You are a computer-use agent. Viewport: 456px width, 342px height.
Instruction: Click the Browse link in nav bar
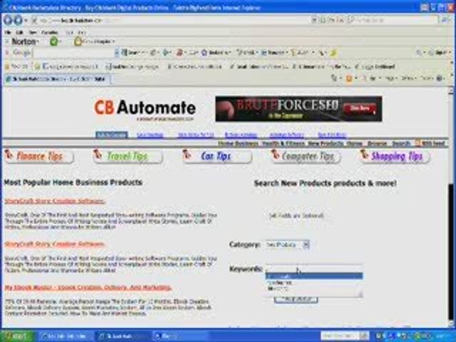click(x=377, y=143)
